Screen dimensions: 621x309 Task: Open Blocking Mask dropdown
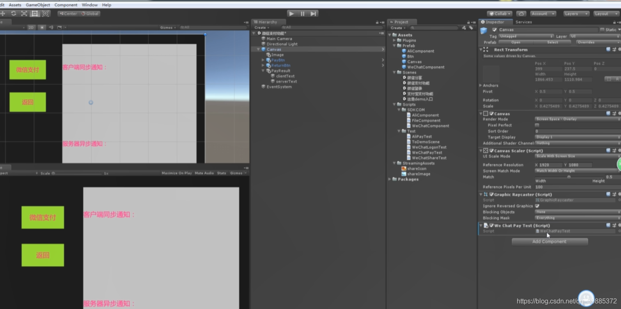coord(577,218)
